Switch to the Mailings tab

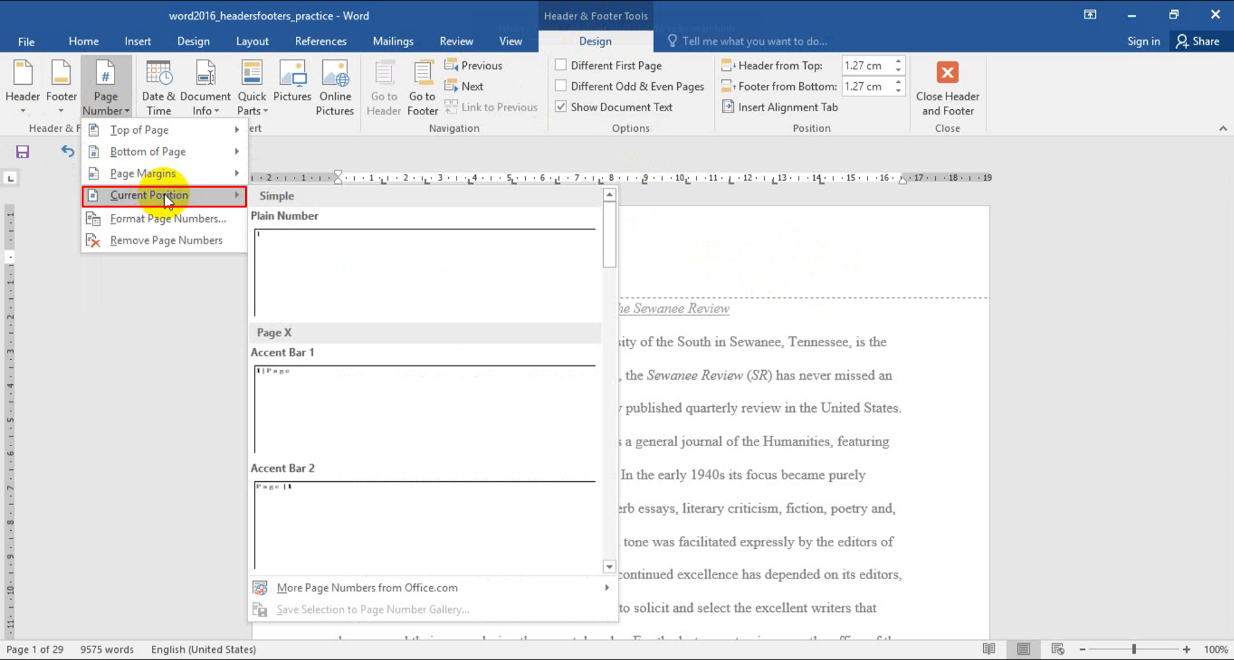click(x=393, y=41)
